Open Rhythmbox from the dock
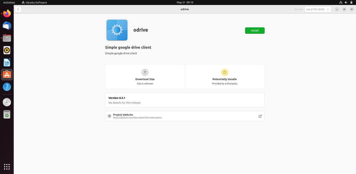The image size is (356, 174). [7, 50]
